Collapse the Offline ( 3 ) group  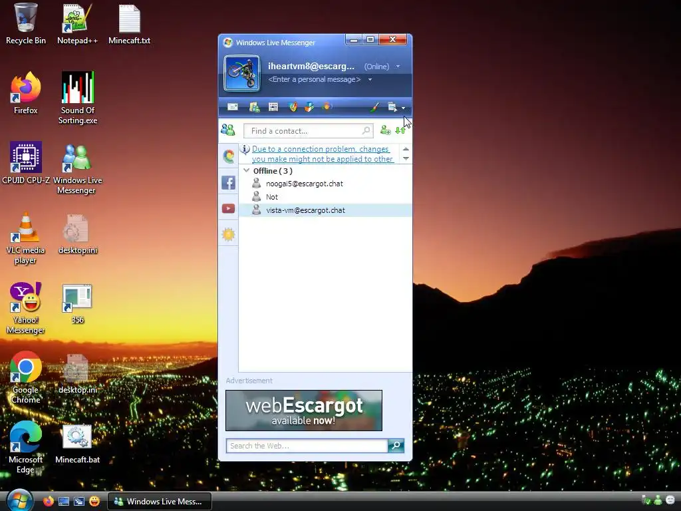[x=246, y=171]
